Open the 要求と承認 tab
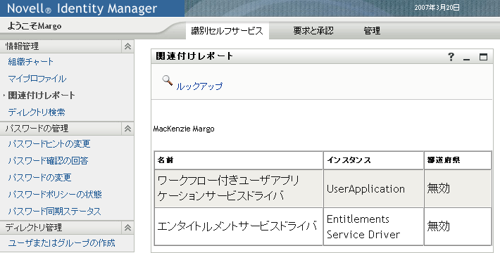Screen dimensions: 500x253 [x=313, y=31]
